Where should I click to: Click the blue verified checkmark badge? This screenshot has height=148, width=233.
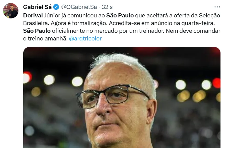[56, 7]
